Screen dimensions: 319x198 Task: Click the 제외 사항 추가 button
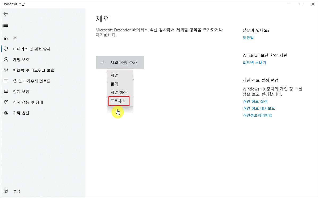[120, 63]
